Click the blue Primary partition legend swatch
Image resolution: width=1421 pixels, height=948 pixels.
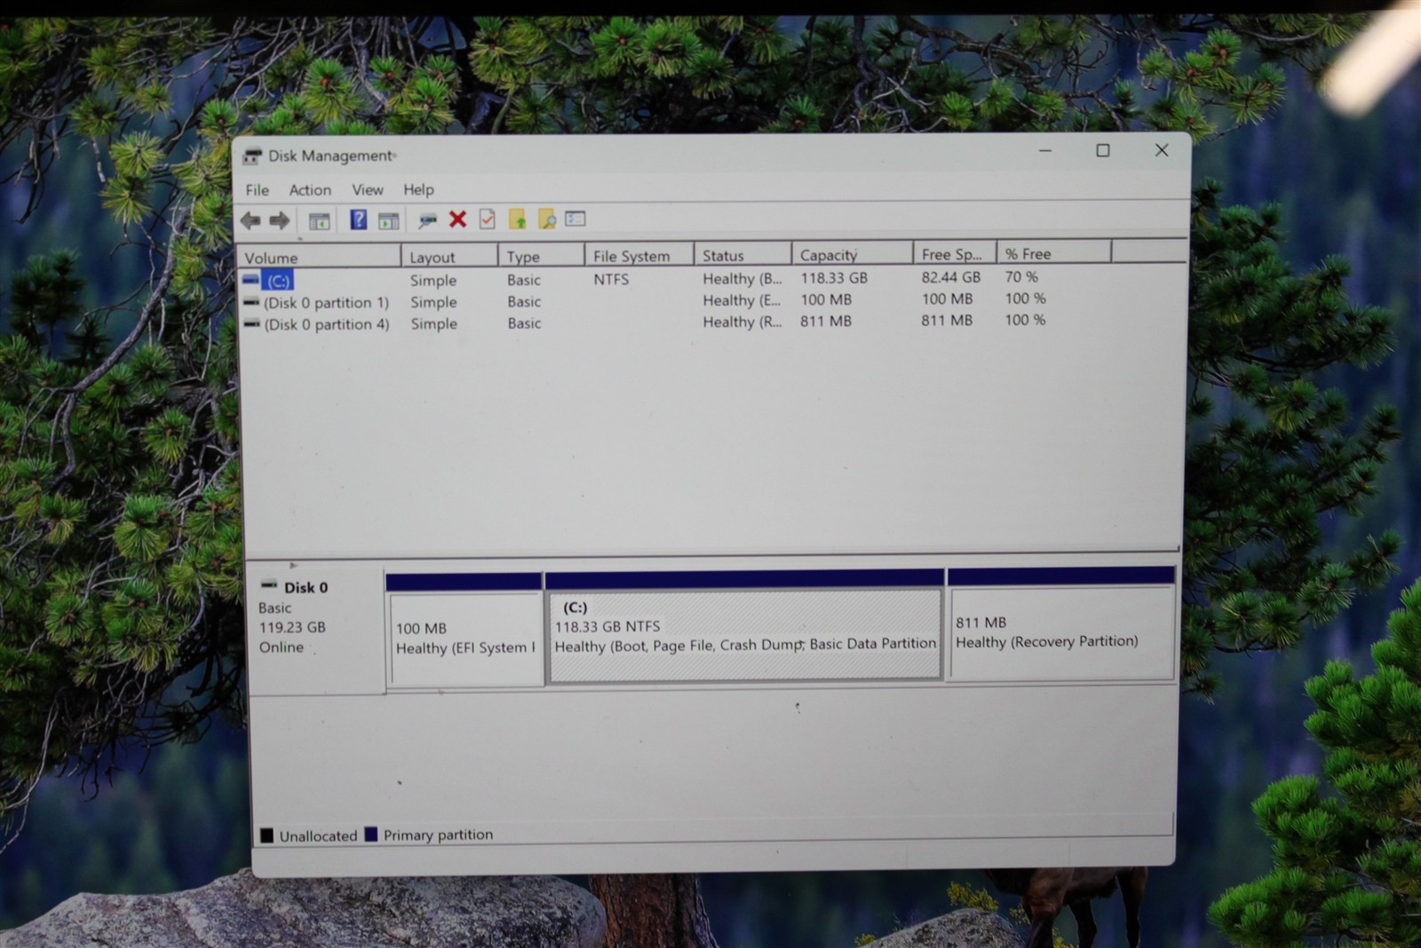tap(371, 834)
